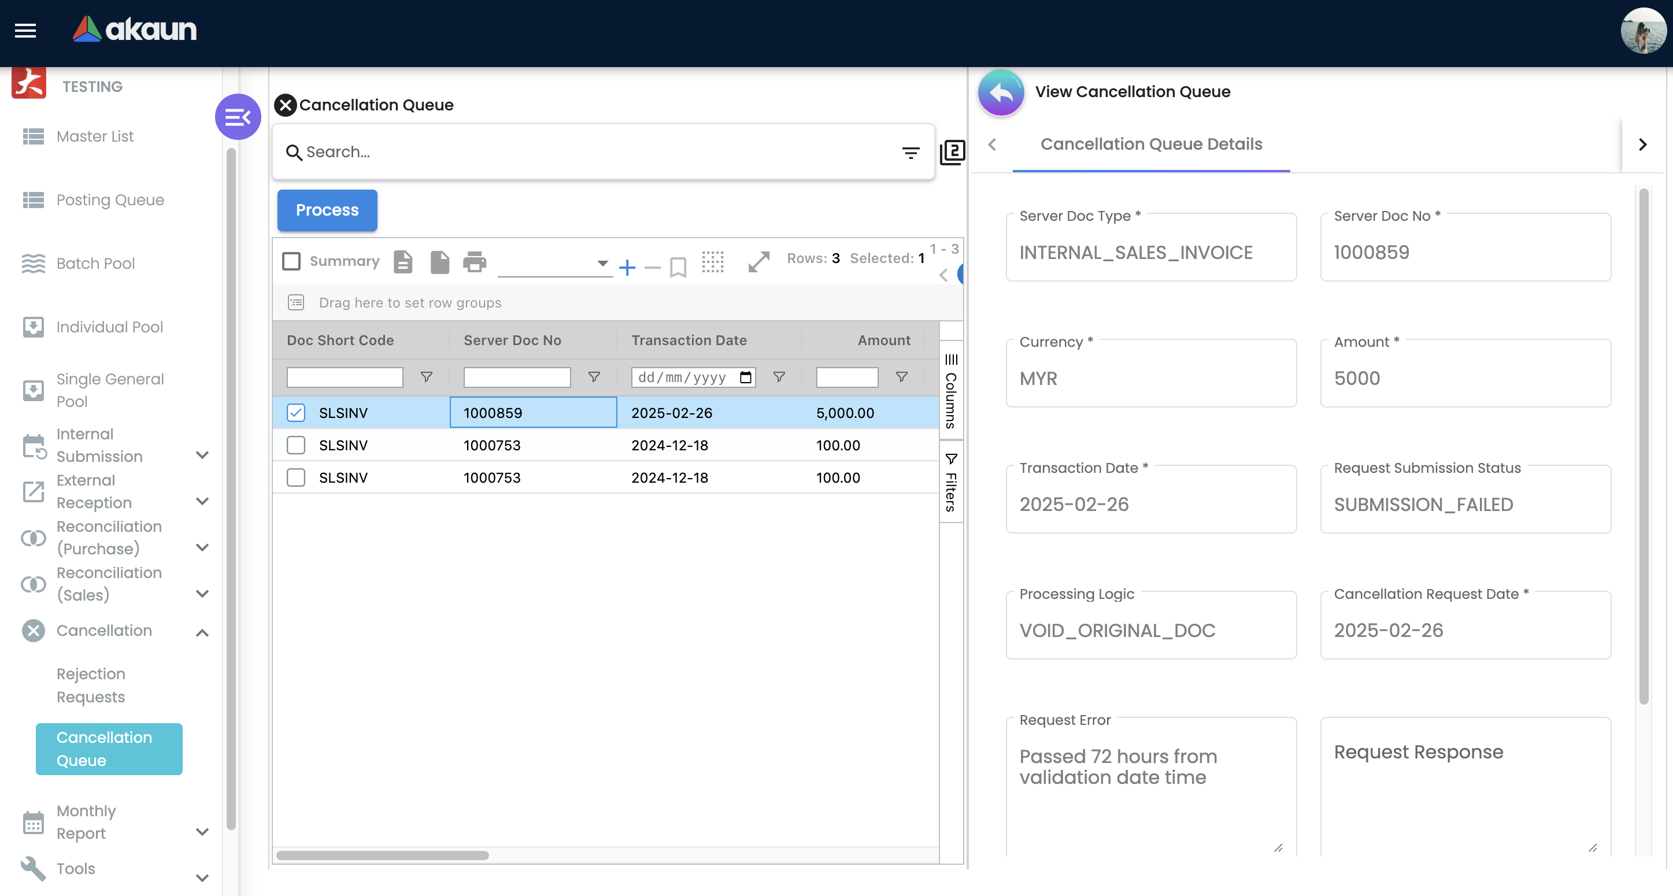Click the search magnifier icon
This screenshot has width=1673, height=896.
[294, 153]
